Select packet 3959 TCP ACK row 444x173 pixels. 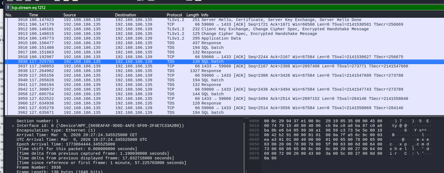(224, 99)
